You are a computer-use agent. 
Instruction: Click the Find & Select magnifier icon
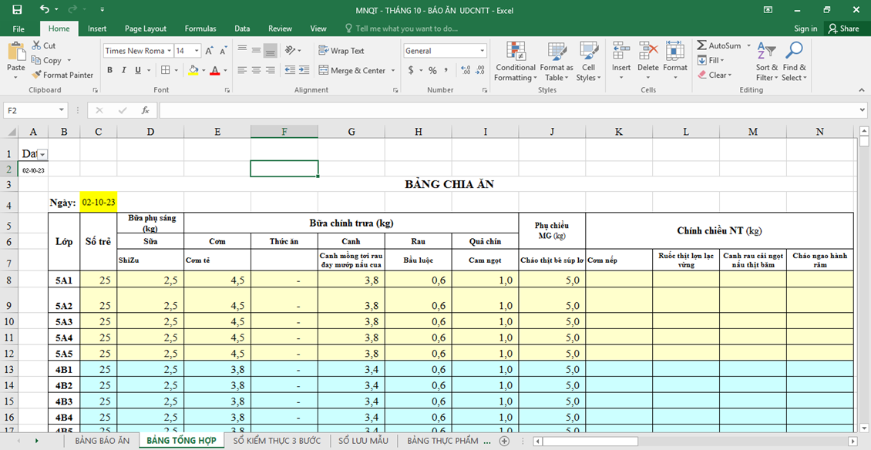pos(793,52)
